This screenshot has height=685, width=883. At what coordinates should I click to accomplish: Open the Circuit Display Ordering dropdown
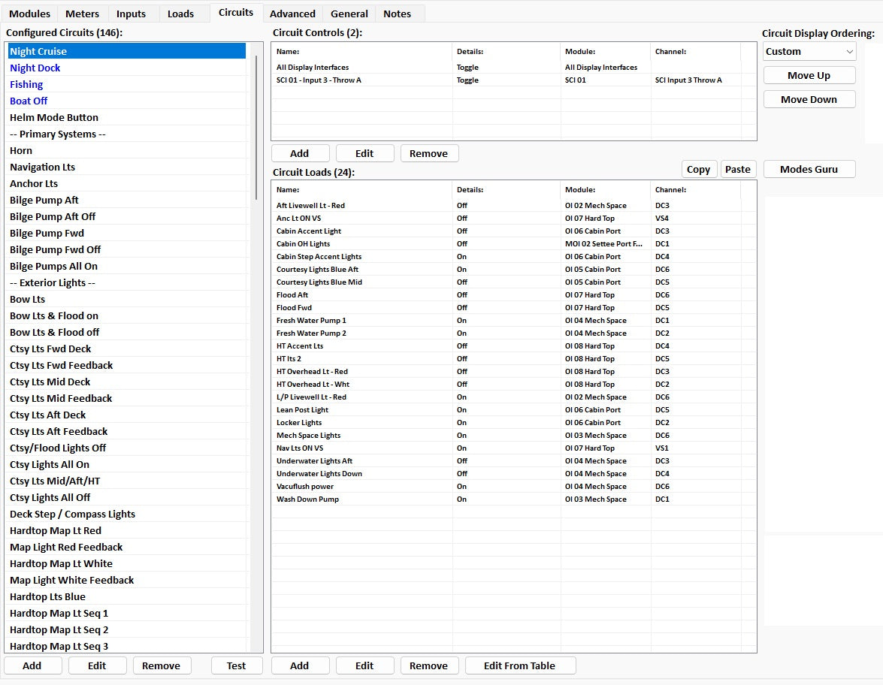tap(809, 52)
